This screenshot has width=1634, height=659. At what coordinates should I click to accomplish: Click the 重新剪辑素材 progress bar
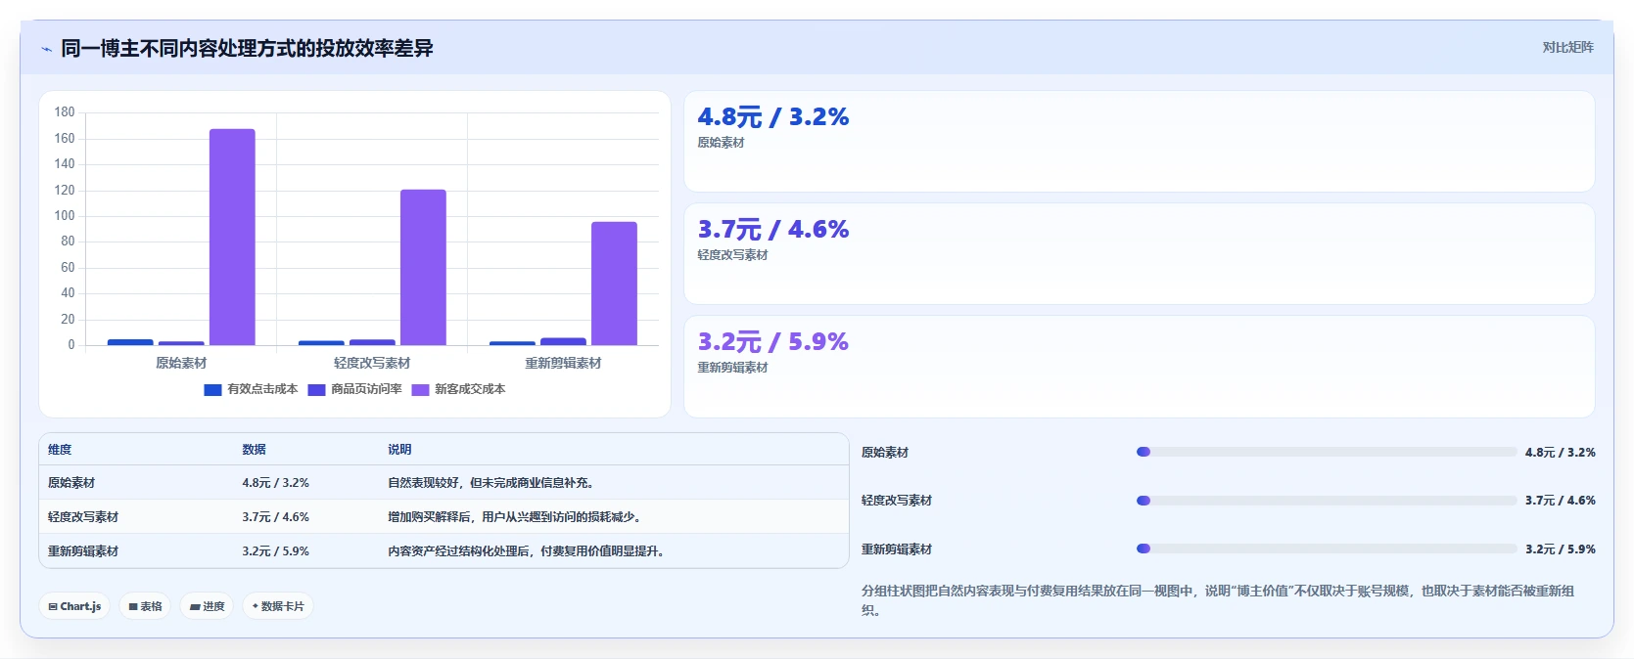(1327, 549)
